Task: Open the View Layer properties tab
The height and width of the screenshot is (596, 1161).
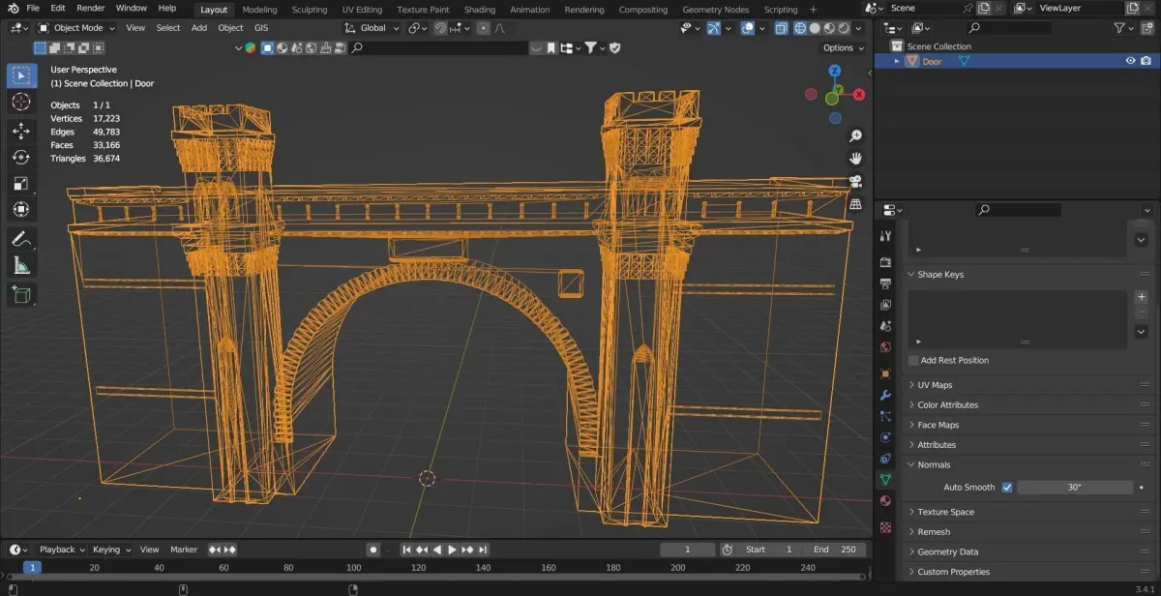Action: [x=885, y=305]
